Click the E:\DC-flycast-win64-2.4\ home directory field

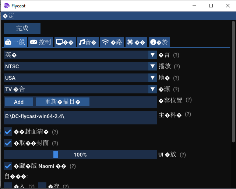(x=80, y=118)
